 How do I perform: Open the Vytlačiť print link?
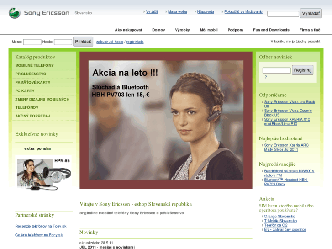[152, 12]
